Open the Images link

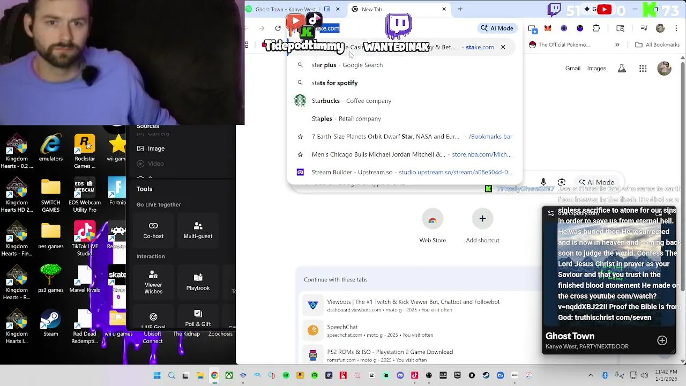coord(596,68)
